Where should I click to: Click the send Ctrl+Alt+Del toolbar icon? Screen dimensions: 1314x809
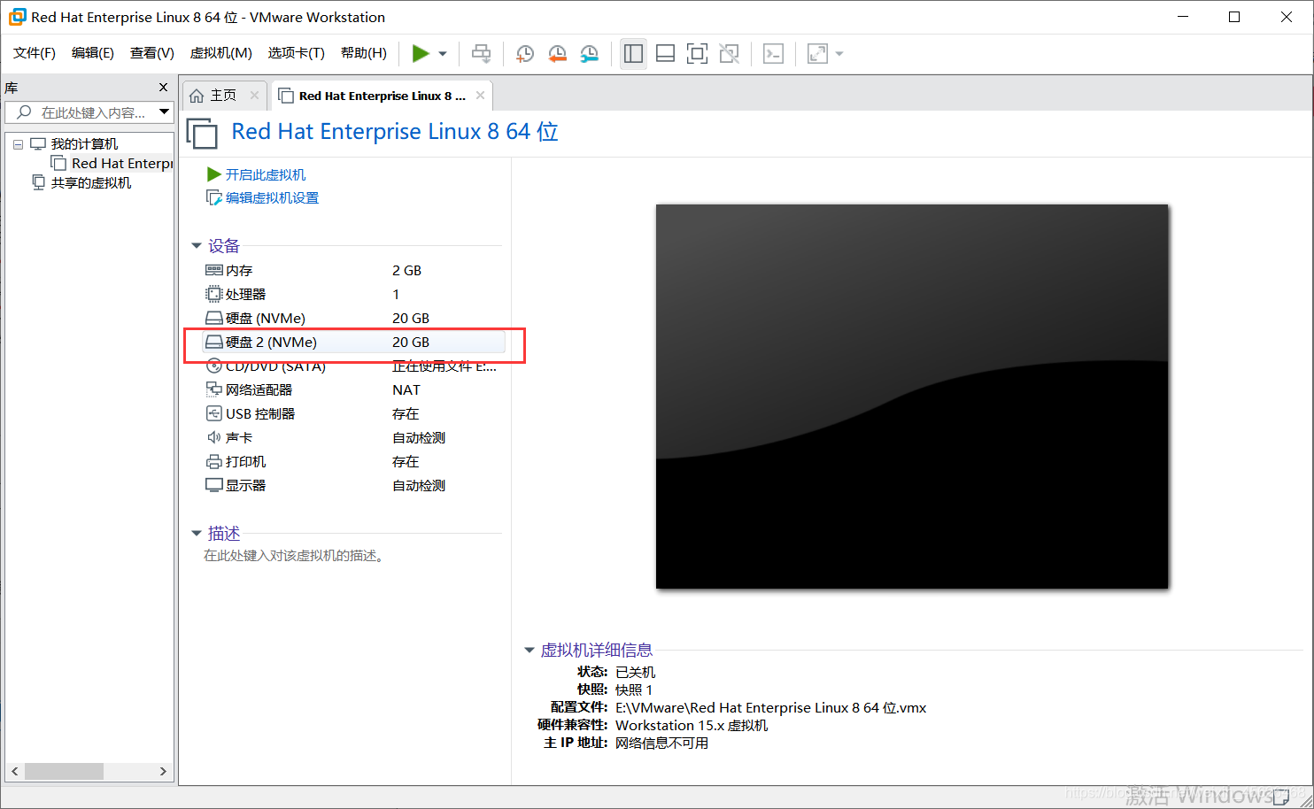pyautogui.click(x=481, y=54)
